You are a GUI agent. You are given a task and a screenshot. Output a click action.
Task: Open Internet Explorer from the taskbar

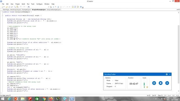point(9,99)
